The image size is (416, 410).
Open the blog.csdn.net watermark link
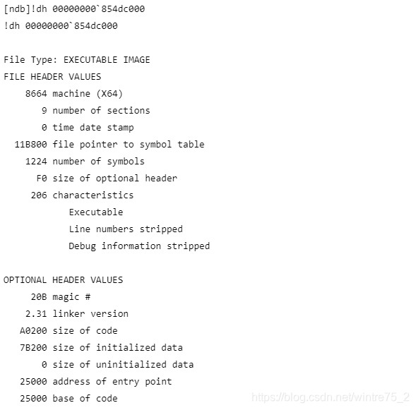click(x=331, y=397)
